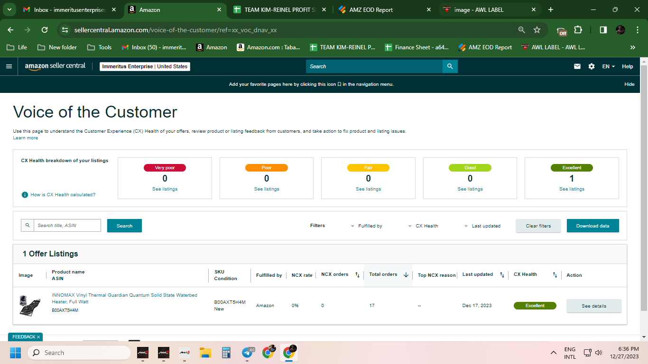Open the Chrome extensions puzzle icon

tap(578, 30)
